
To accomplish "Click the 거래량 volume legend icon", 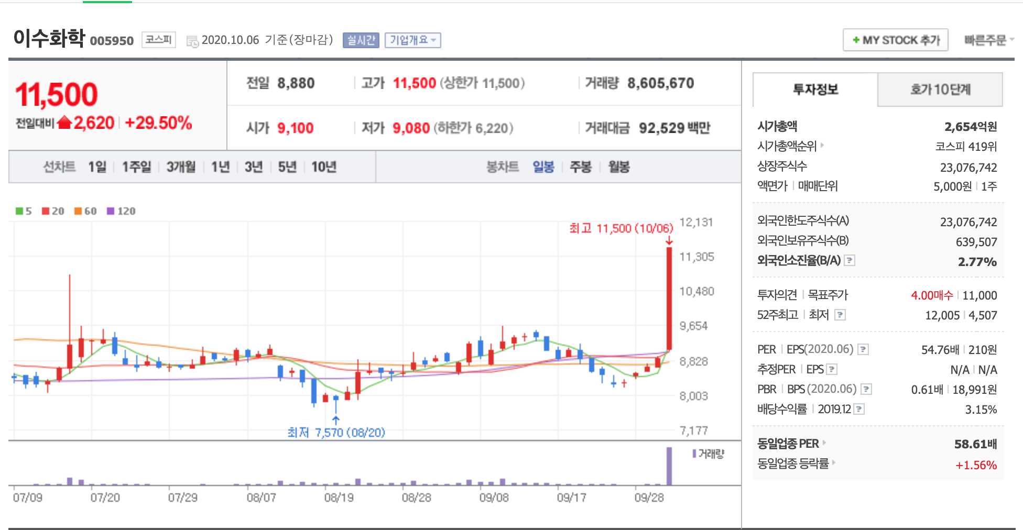I will [x=694, y=454].
